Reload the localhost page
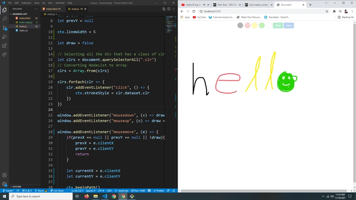The image size is (356, 200). tap(194, 12)
